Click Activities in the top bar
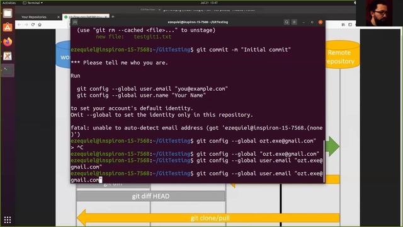Screen dimensions: 403x227 pyautogui.click(x=9, y=3)
